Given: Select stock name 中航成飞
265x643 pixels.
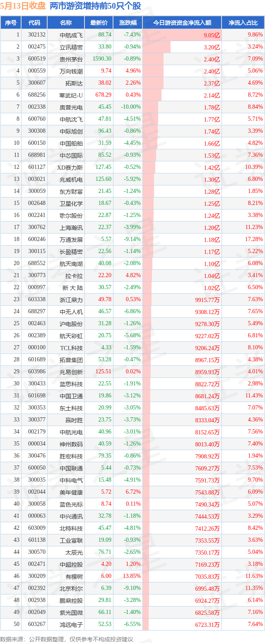Looking at the screenshot, I should pyautogui.click(x=71, y=35).
